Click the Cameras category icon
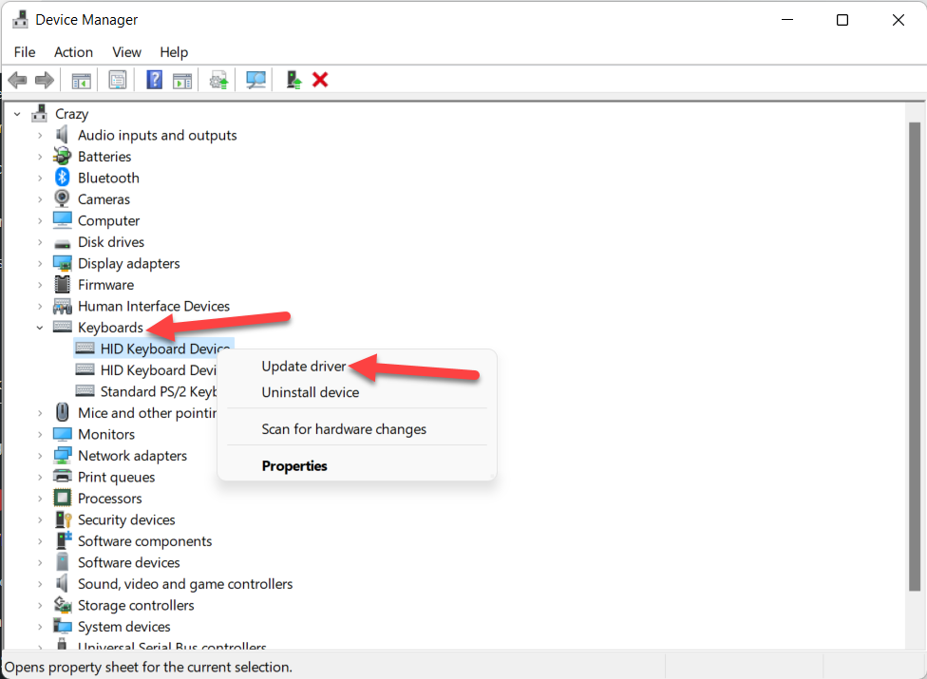Viewport: 927px width, 679px height. [x=63, y=199]
